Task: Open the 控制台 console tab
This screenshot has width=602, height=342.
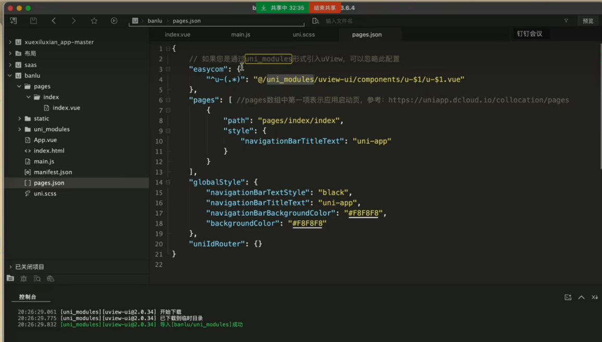Action: click(28, 297)
